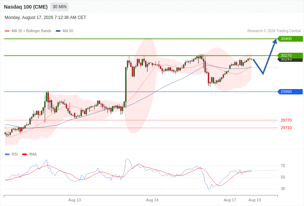Viewport: 304px width, 206px height.
Task: Click the RSI 70 level label
Action: click(x=283, y=166)
